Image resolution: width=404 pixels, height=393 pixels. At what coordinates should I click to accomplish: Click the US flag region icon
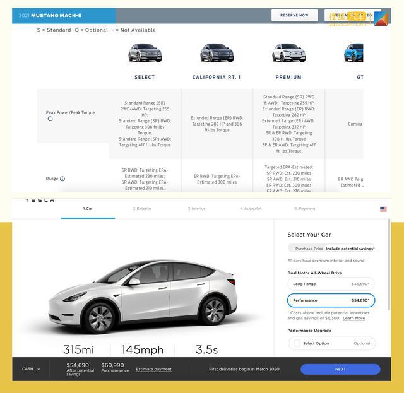(x=383, y=209)
